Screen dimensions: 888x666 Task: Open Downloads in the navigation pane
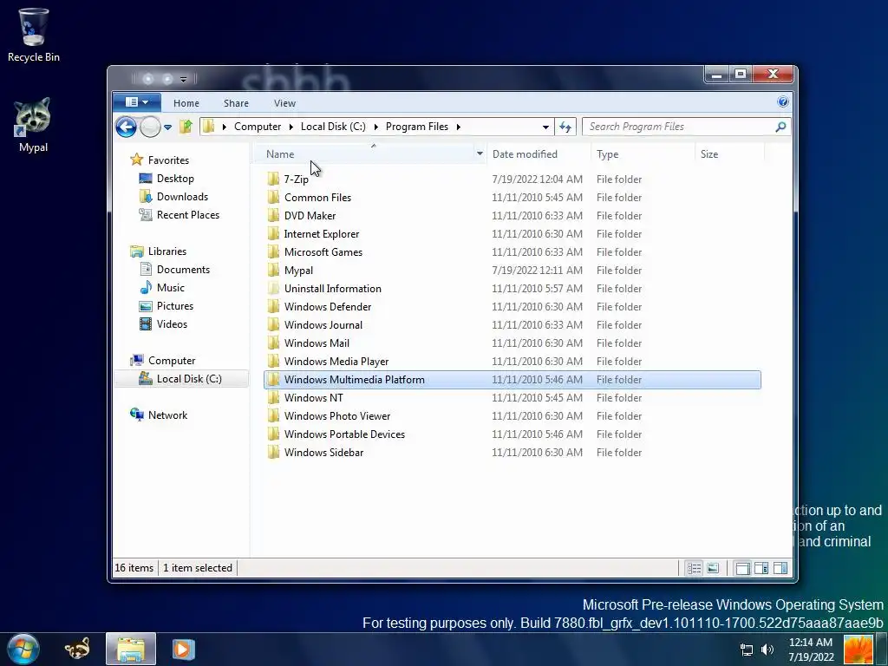pos(182,197)
